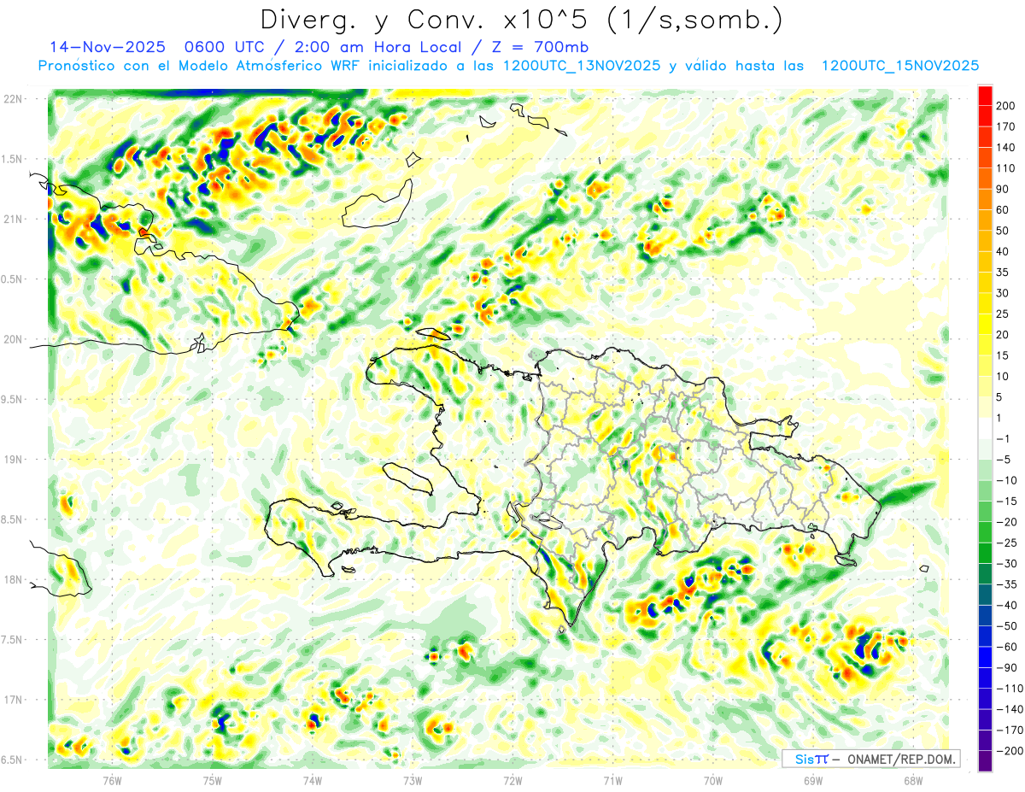This screenshot has width=1025, height=792.
Task: Click the "-60" color scale value
Action: pos(1006,647)
